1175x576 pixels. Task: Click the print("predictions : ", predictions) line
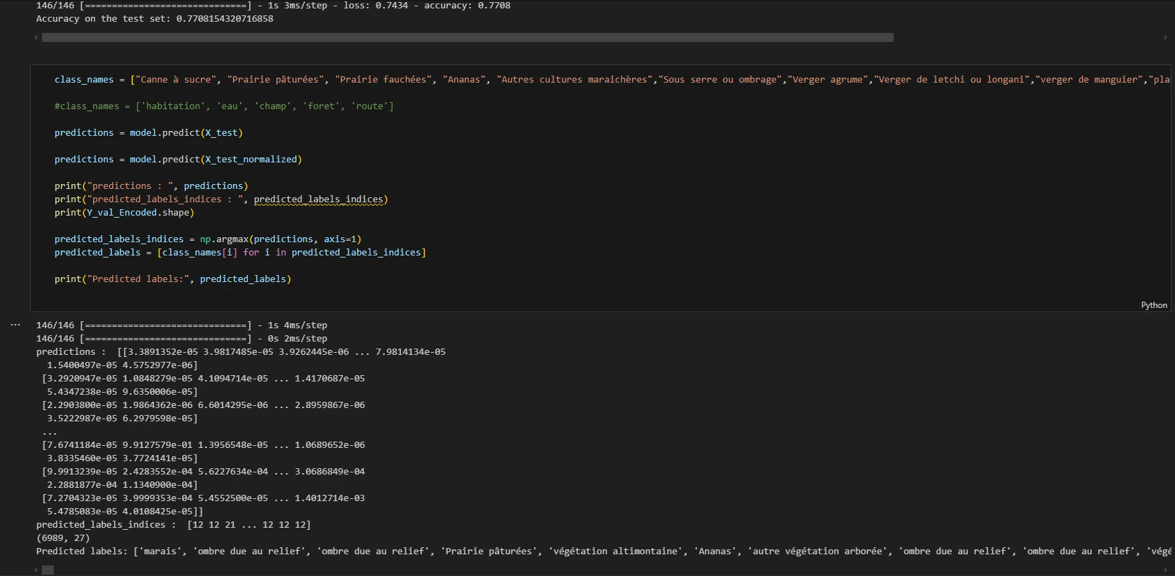pyautogui.click(x=151, y=186)
